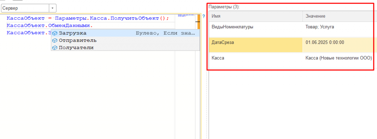Click the cube icon beside Отправитель

tap(54, 40)
